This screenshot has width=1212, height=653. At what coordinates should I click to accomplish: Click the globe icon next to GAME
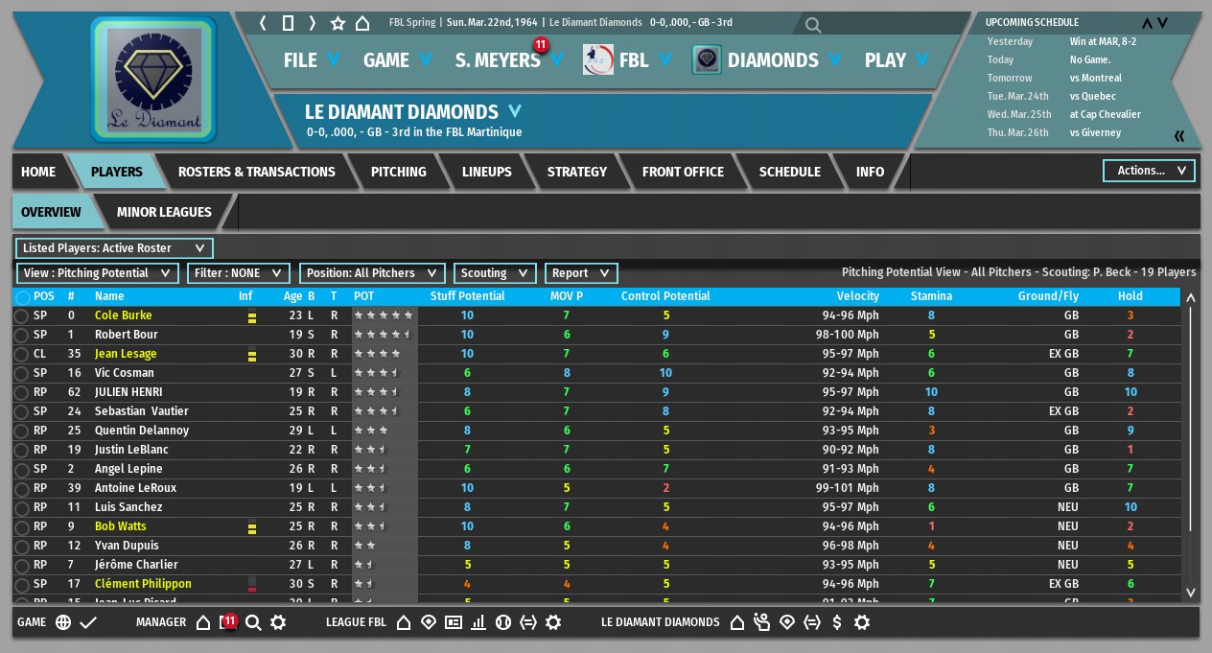pos(63,622)
